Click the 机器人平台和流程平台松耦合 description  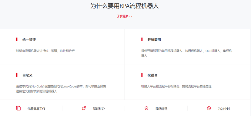pyautogui.click(x=176, y=87)
